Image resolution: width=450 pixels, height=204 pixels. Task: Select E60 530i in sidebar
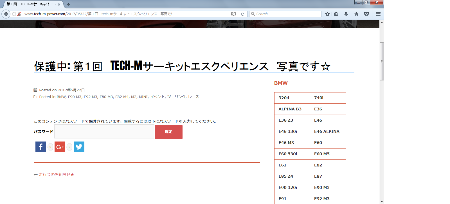[x=288, y=154]
